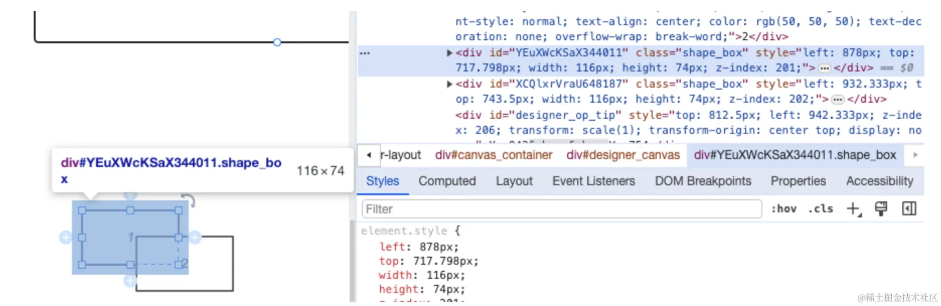Add a new style rule with plus icon
The width and height of the screenshot is (941, 306).
(854, 209)
